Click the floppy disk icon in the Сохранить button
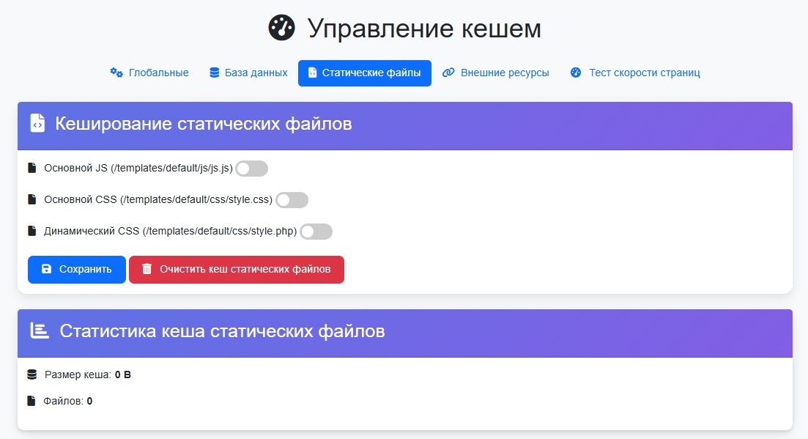The image size is (808, 439). (x=46, y=270)
